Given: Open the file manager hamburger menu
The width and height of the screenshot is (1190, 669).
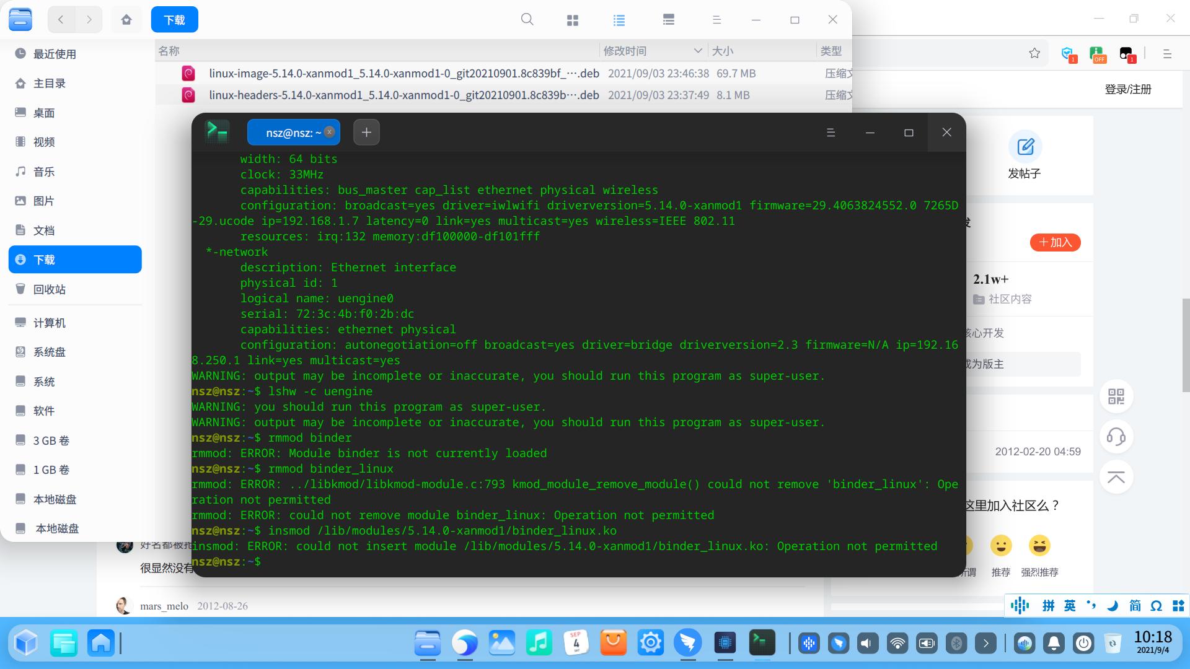Looking at the screenshot, I should pyautogui.click(x=716, y=20).
